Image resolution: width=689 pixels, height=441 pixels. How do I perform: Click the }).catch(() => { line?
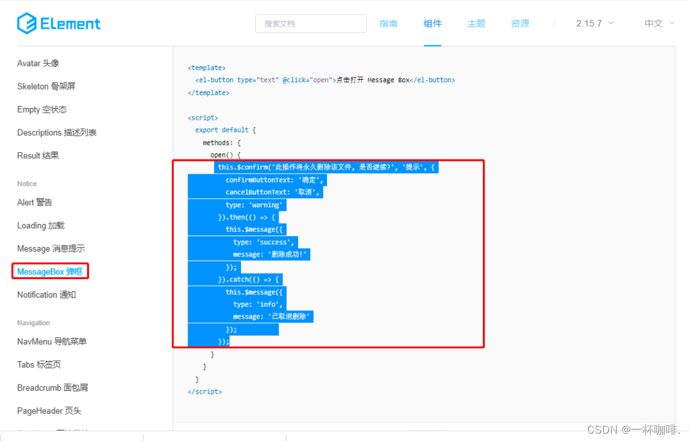pyautogui.click(x=248, y=280)
